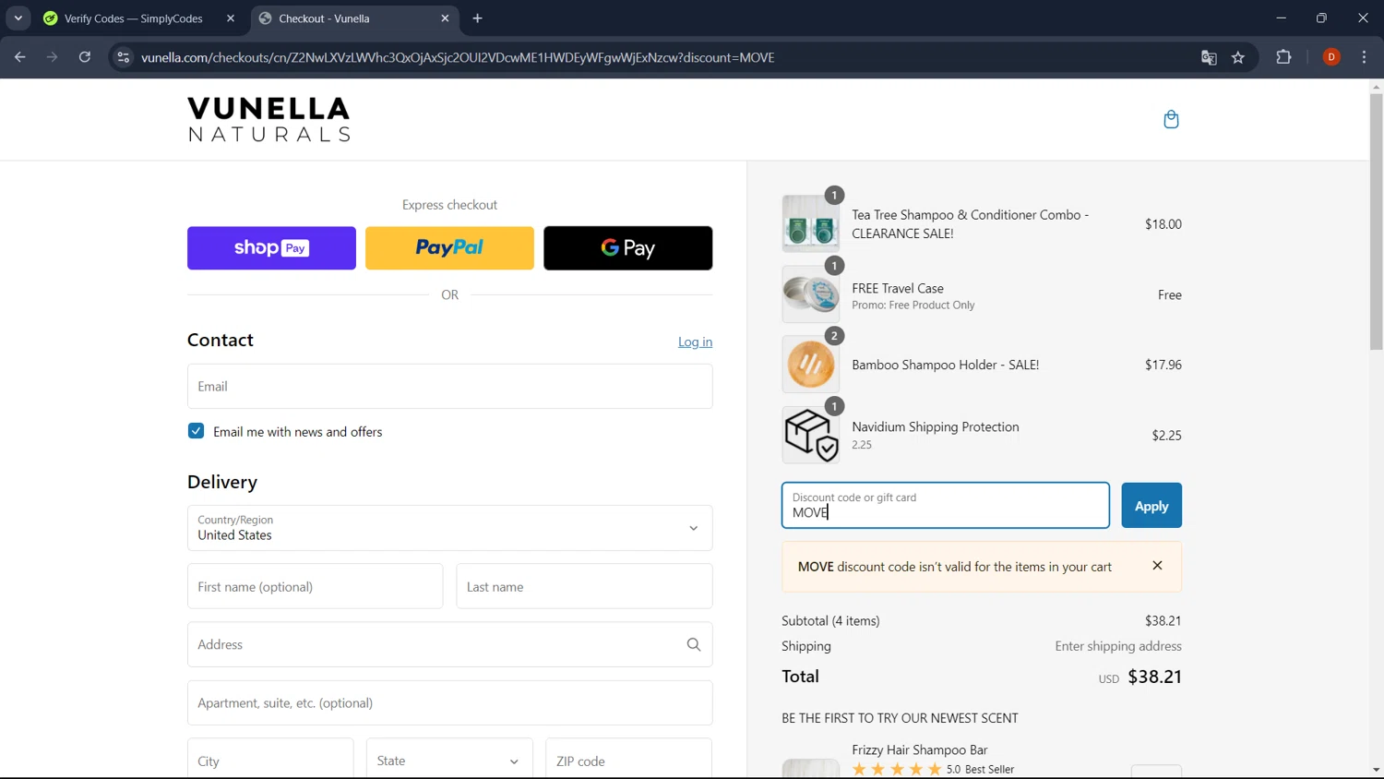Click the Frizzy Hair Shampoo Bar product name
This screenshot has width=1384, height=779.
pyautogui.click(x=919, y=749)
